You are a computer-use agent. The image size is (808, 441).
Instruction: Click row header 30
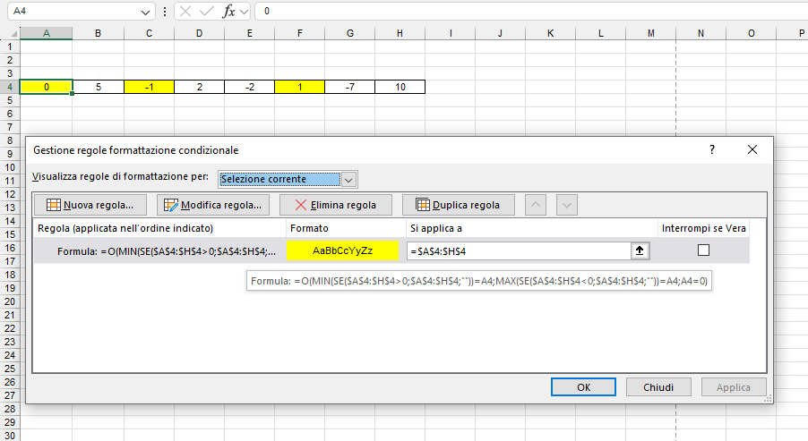(10, 436)
